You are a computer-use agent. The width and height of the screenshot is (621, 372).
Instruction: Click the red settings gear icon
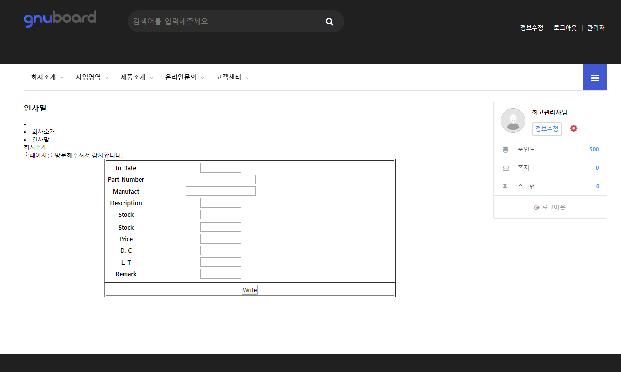click(x=574, y=128)
